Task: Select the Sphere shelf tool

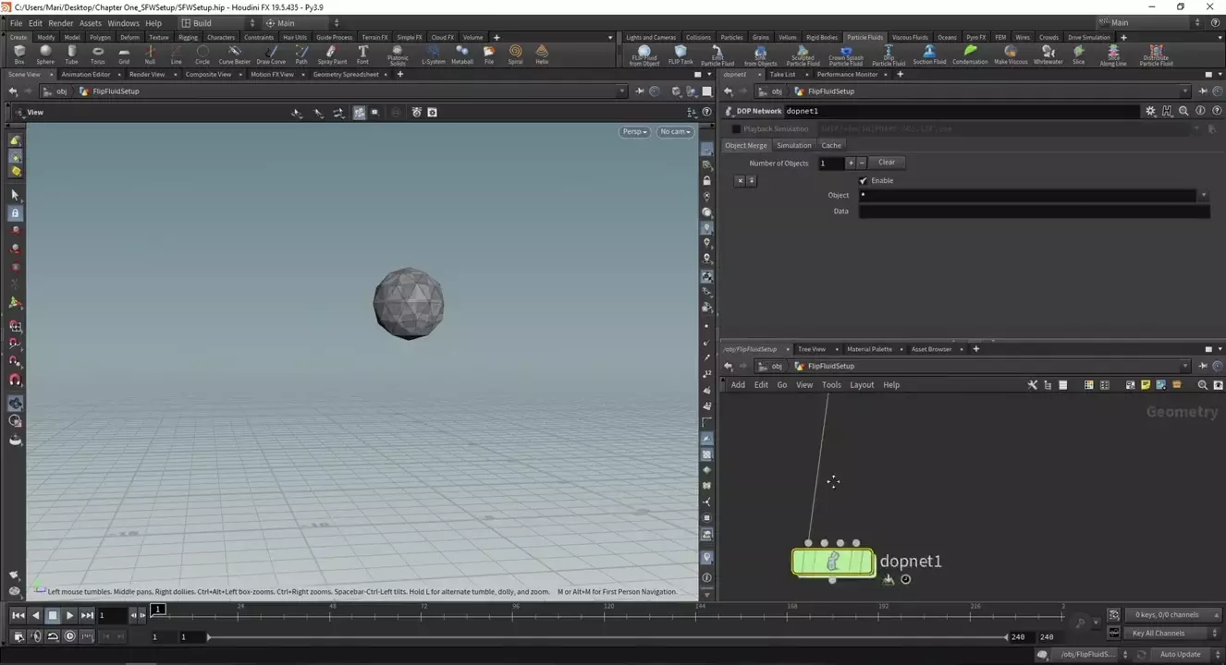Action: click(x=45, y=54)
